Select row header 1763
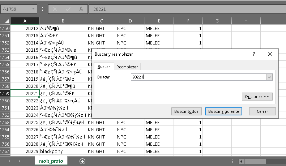Screen dimensions: 286x166 click(5, 122)
